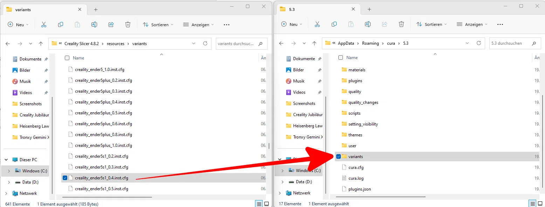This screenshot has height=207, width=545.
Task: Open Anzeigen dropdown in variants window
Action: [199, 24]
